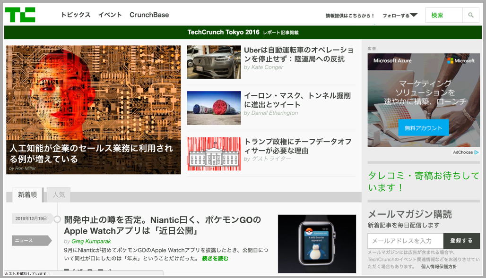Viewport: 486px width, 278px height.
Task: Click the 無料アカウント button in the Azure ad
Action: click(x=424, y=128)
